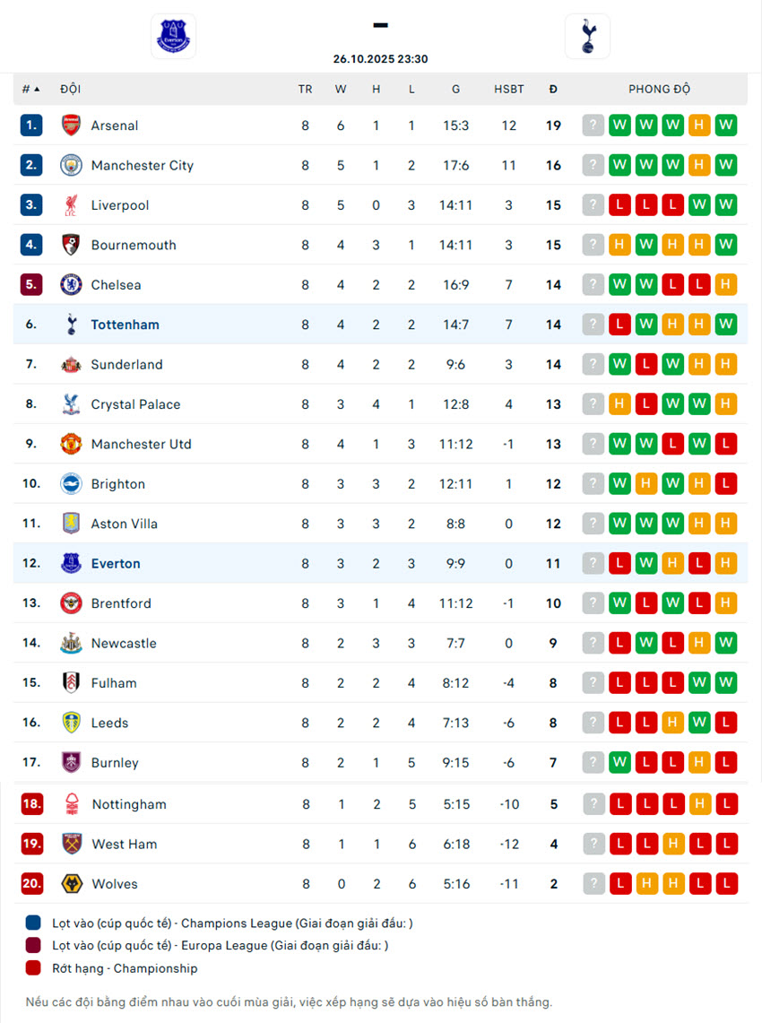762x1023 pixels.
Task: Click the Newcastle club crest
Action: pos(71,643)
